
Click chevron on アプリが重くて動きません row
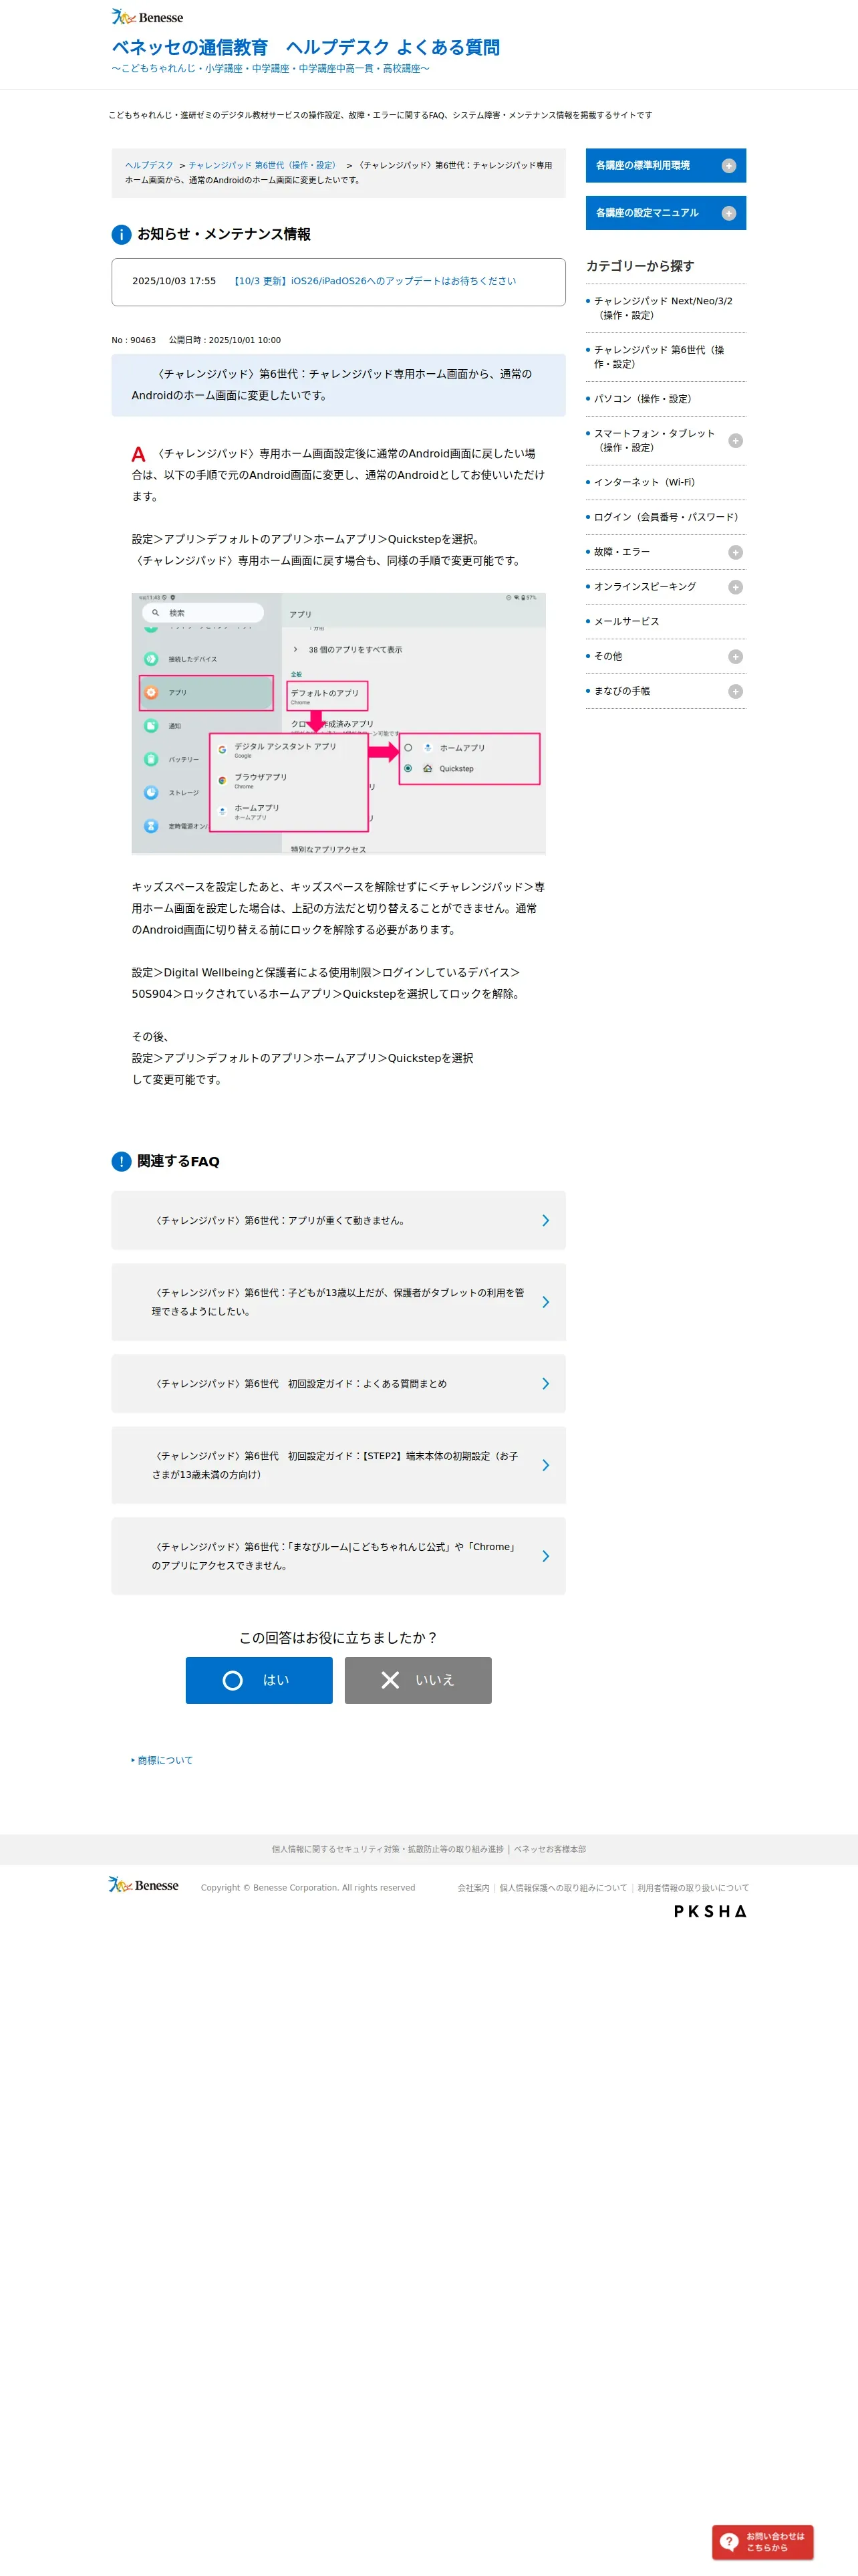pyautogui.click(x=545, y=1220)
